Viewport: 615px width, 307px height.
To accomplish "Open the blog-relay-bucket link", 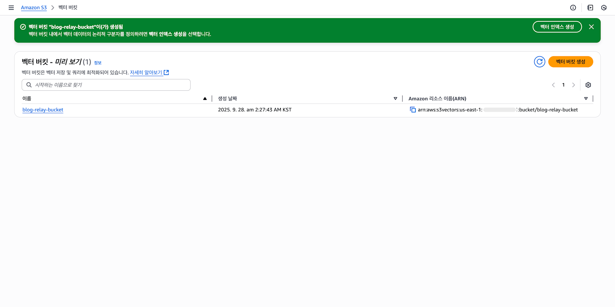I will [43, 110].
